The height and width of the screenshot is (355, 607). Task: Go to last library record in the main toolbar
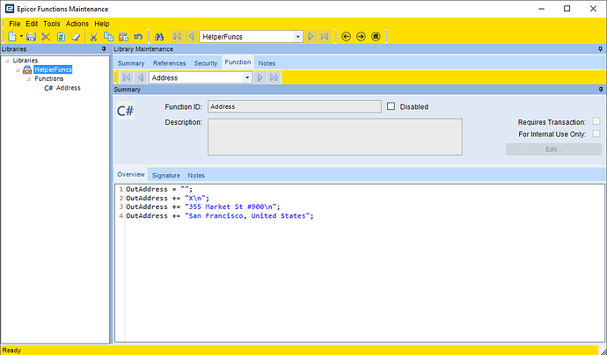click(x=325, y=37)
